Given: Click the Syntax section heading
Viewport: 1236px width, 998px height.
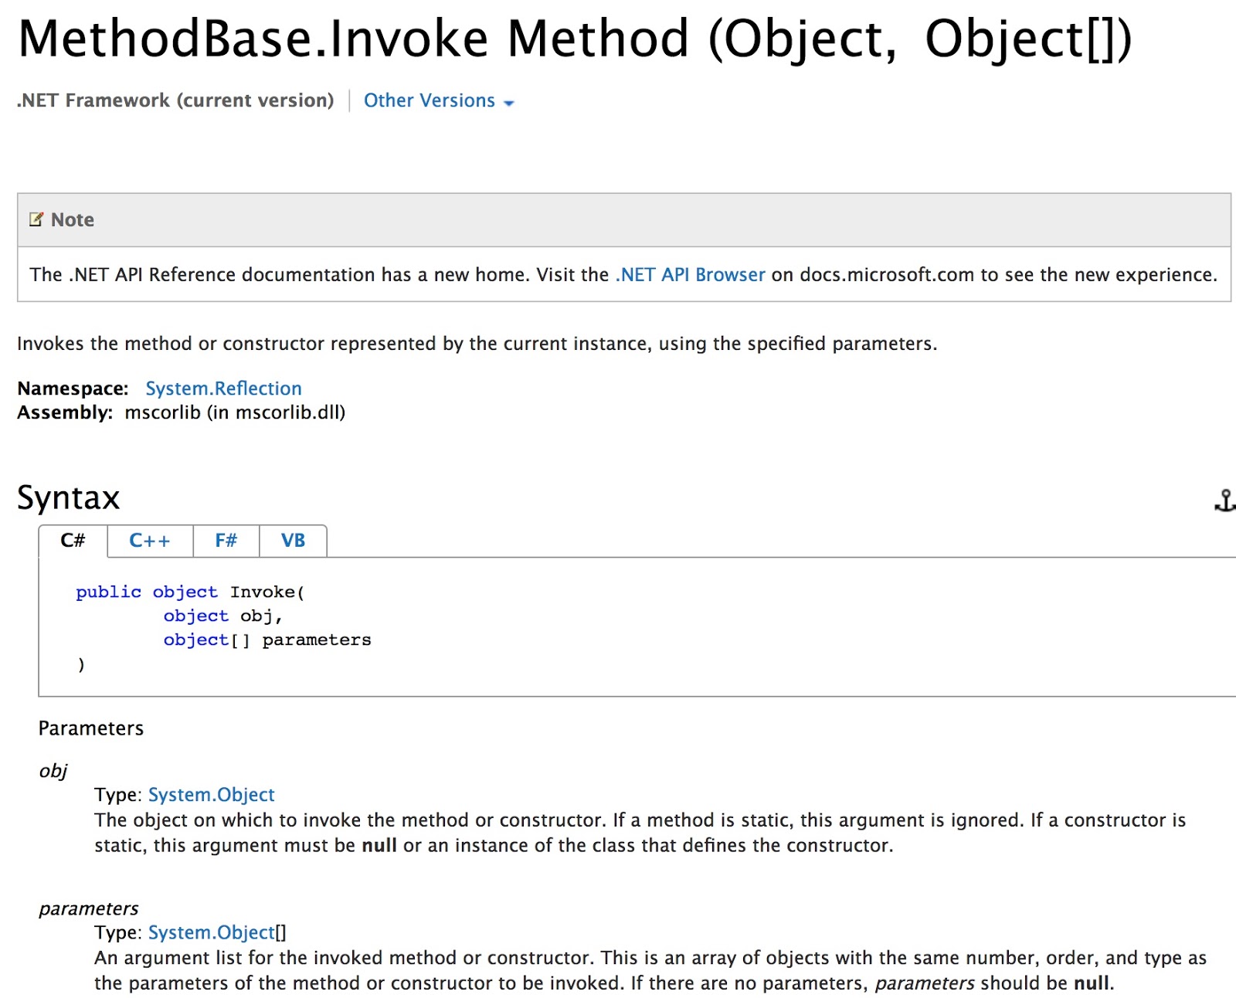Looking at the screenshot, I should [68, 498].
